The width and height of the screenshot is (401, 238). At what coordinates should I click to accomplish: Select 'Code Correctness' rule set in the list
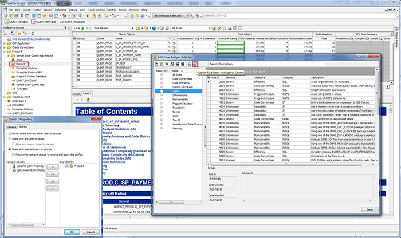182,79
